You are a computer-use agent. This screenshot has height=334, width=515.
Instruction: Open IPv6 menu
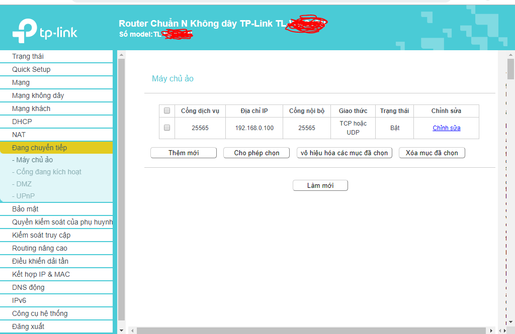pyautogui.click(x=56, y=300)
